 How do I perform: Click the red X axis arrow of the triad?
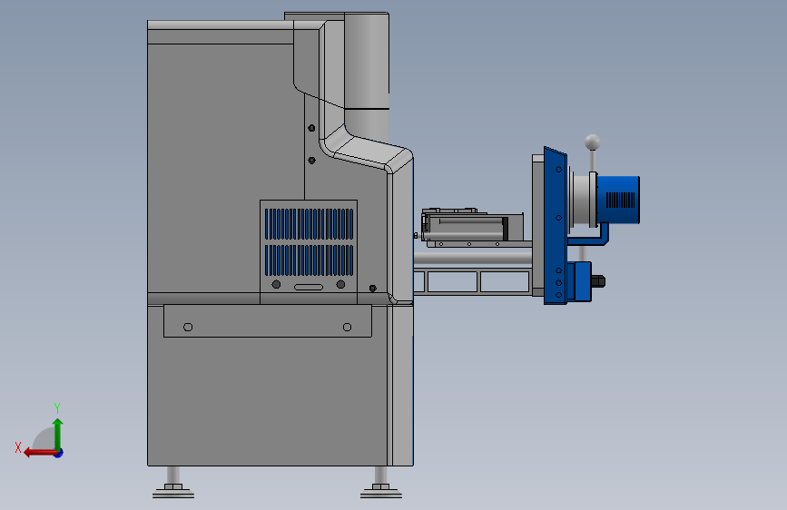pos(40,453)
